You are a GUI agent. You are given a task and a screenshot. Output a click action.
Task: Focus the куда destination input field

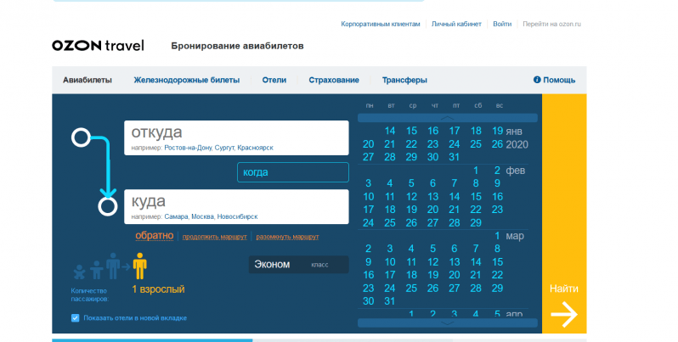pos(236,206)
